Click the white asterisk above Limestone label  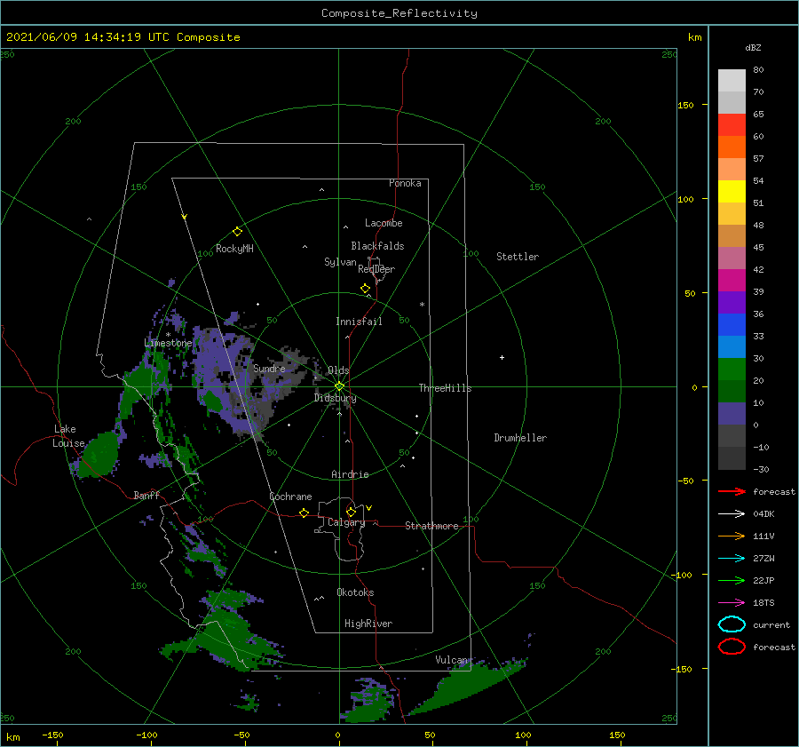[x=168, y=335]
